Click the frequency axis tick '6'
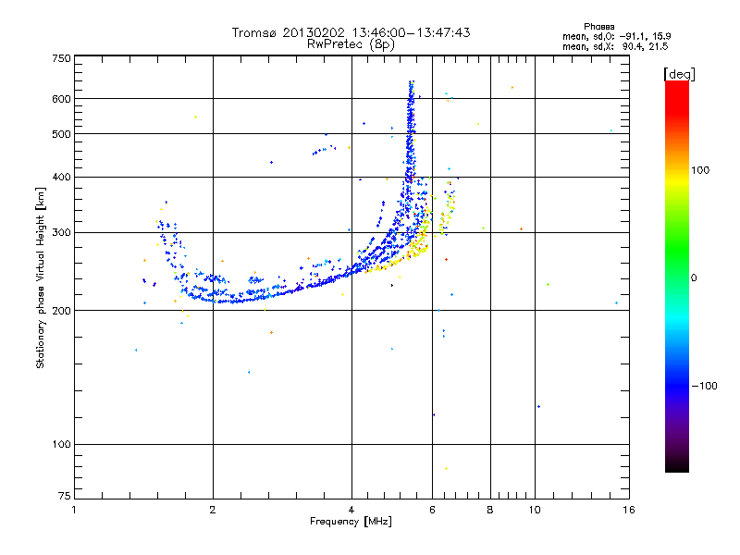The height and width of the screenshot is (555, 740). tap(432, 510)
